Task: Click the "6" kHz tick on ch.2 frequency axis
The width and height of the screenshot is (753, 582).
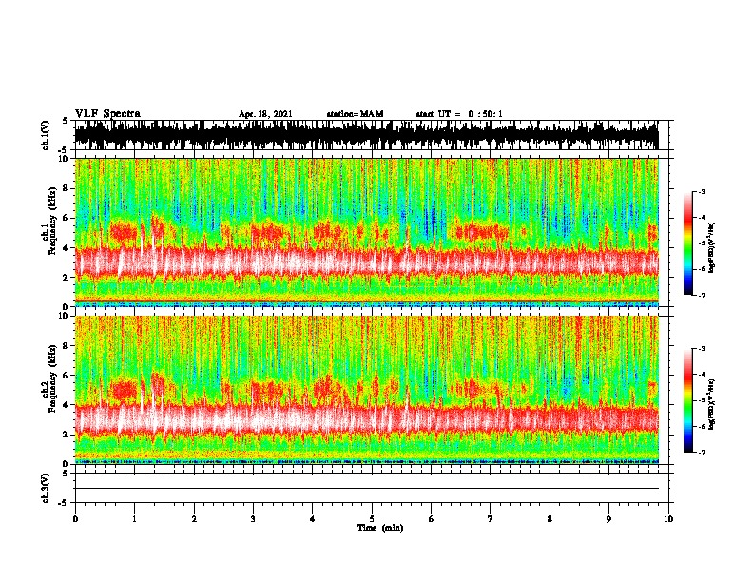Action: [x=67, y=376]
